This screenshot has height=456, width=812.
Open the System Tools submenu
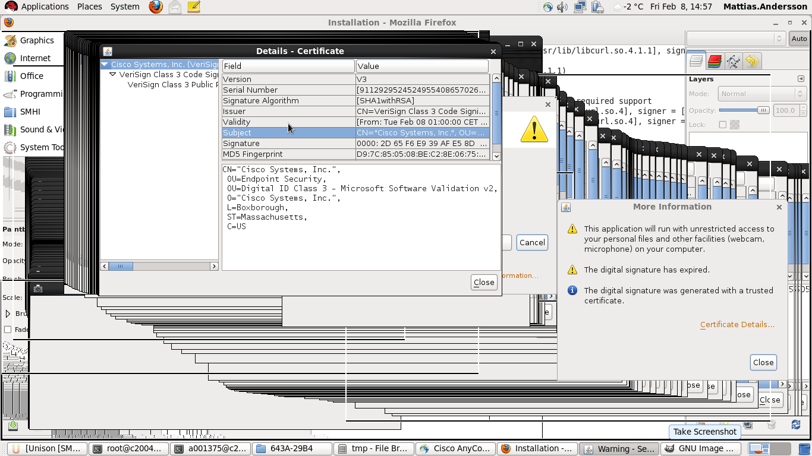point(35,147)
